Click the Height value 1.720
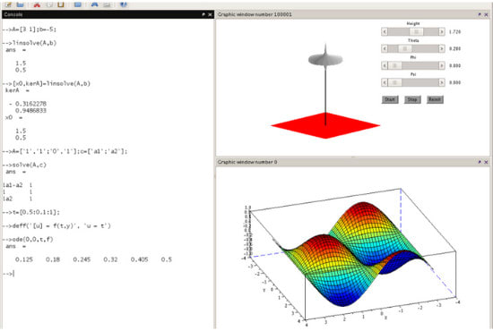 tap(454, 31)
